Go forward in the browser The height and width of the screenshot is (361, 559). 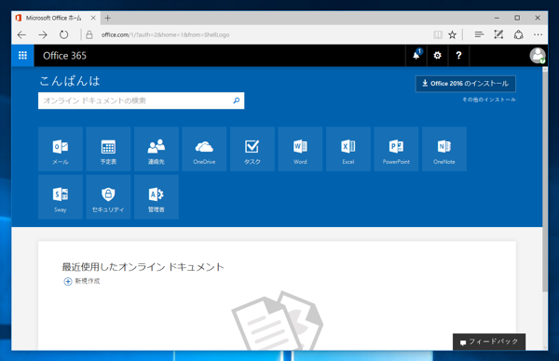(43, 34)
